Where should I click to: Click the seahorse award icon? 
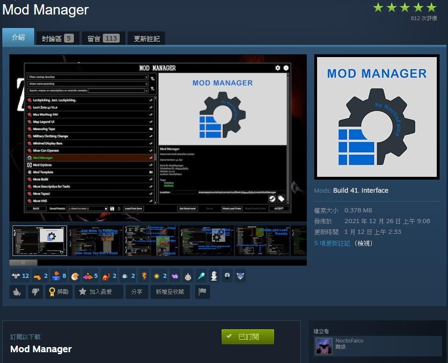(x=144, y=276)
